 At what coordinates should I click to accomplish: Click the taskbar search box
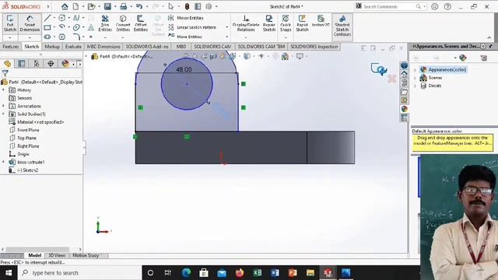click(x=79, y=273)
